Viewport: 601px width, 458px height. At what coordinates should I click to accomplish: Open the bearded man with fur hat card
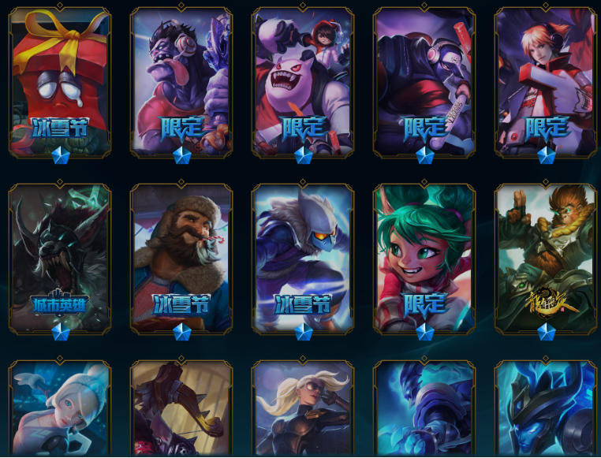pyautogui.click(x=181, y=258)
